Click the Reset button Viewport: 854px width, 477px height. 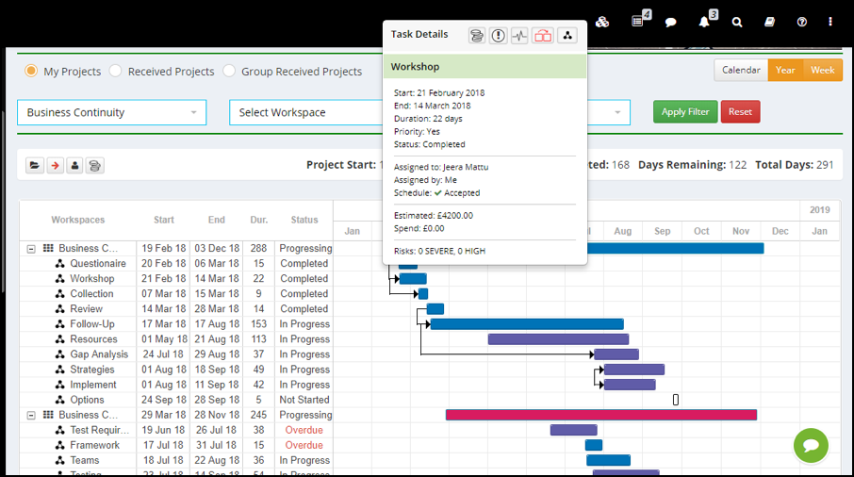coord(740,111)
